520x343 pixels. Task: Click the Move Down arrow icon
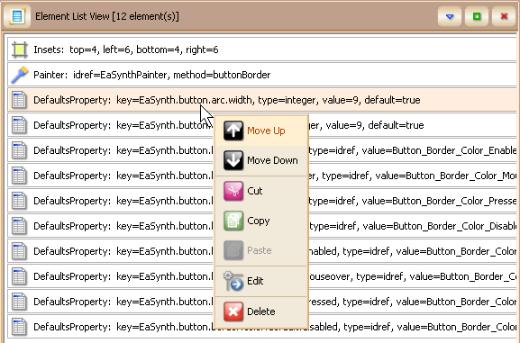coord(233,160)
